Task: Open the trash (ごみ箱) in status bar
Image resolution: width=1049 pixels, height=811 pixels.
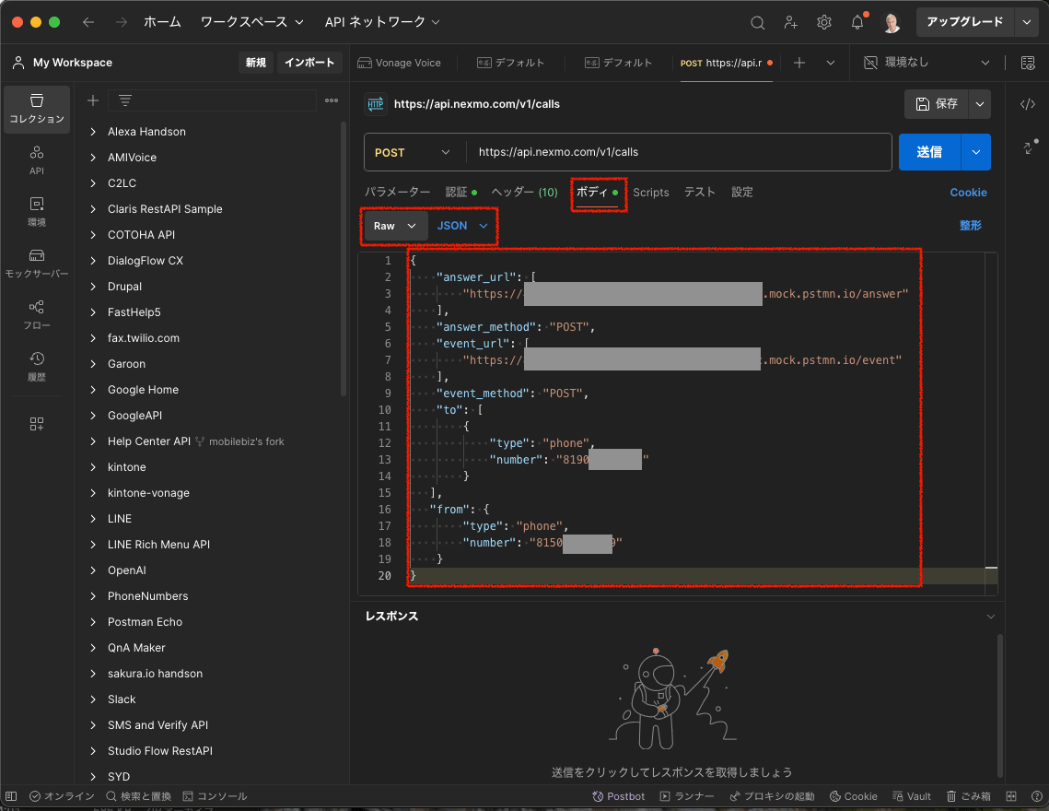Action: pos(968,796)
